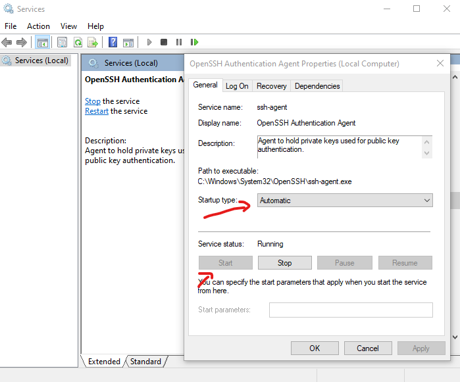The height and width of the screenshot is (382, 460).
Task: Click the Stop button in Properties dialog
Action: pyautogui.click(x=284, y=263)
